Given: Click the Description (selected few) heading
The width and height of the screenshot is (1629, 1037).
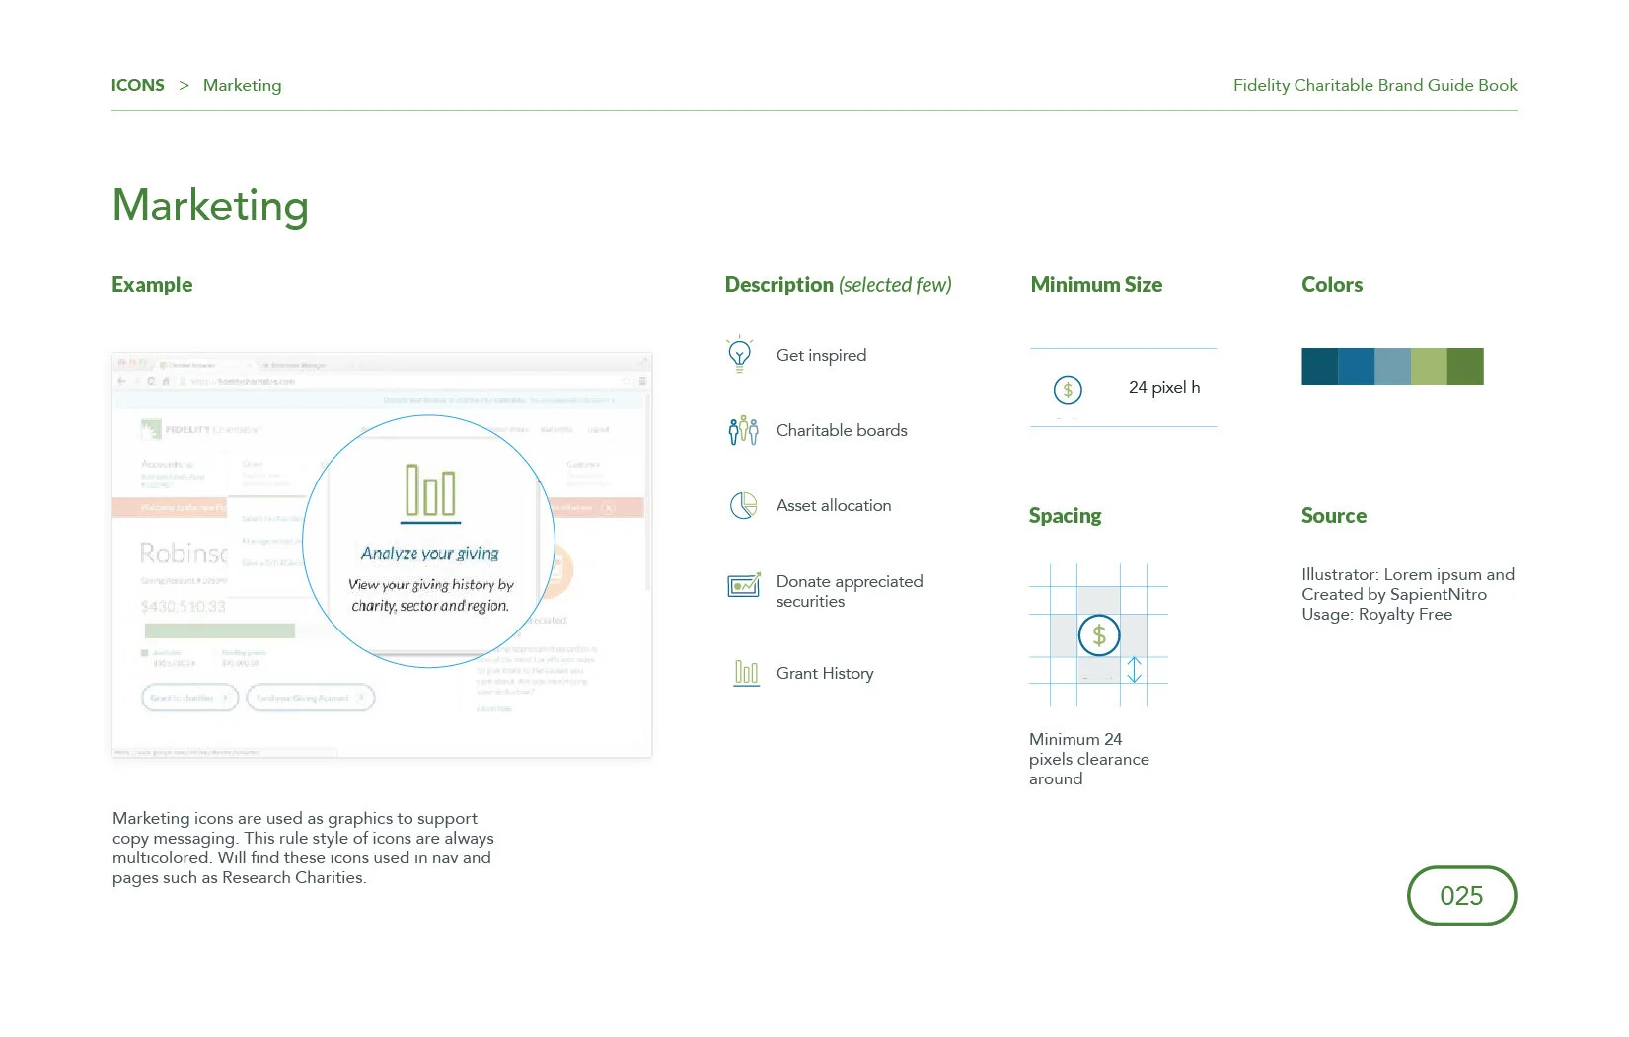Looking at the screenshot, I should point(839,284).
